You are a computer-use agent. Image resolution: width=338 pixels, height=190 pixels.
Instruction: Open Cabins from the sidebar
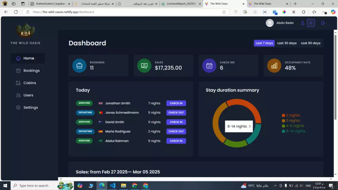point(28,83)
